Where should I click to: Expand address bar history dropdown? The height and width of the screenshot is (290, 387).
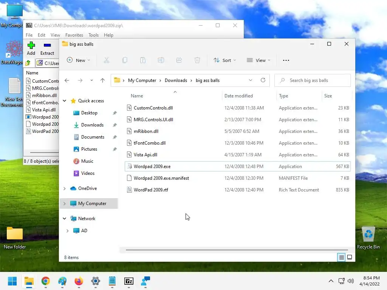[251, 80]
